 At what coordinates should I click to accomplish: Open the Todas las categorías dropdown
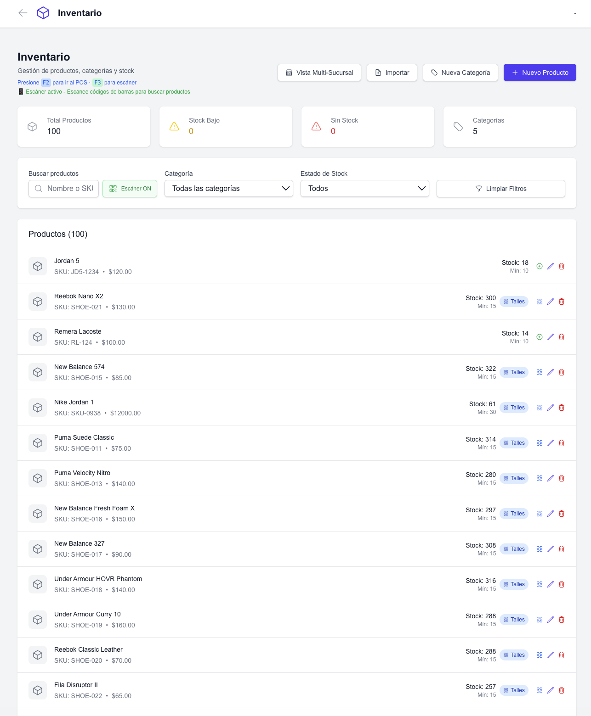click(x=228, y=189)
